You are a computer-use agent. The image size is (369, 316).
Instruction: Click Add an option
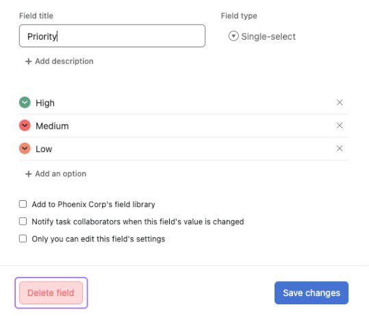pyautogui.click(x=55, y=174)
